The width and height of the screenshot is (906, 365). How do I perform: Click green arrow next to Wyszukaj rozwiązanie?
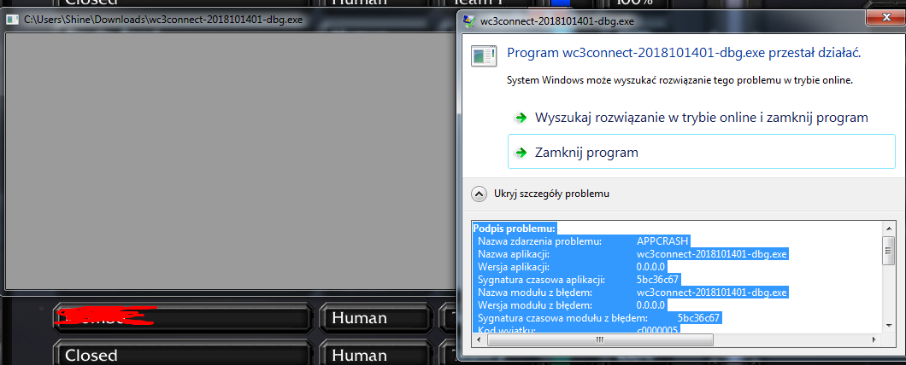(521, 118)
